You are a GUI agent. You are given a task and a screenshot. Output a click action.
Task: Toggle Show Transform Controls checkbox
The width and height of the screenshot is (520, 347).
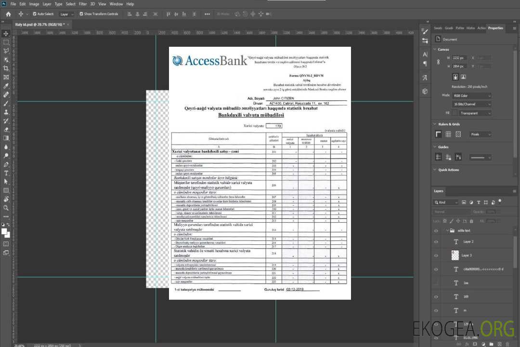[x=81, y=14]
